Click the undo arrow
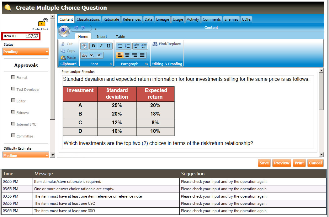329x217 pixels. pos(76,28)
